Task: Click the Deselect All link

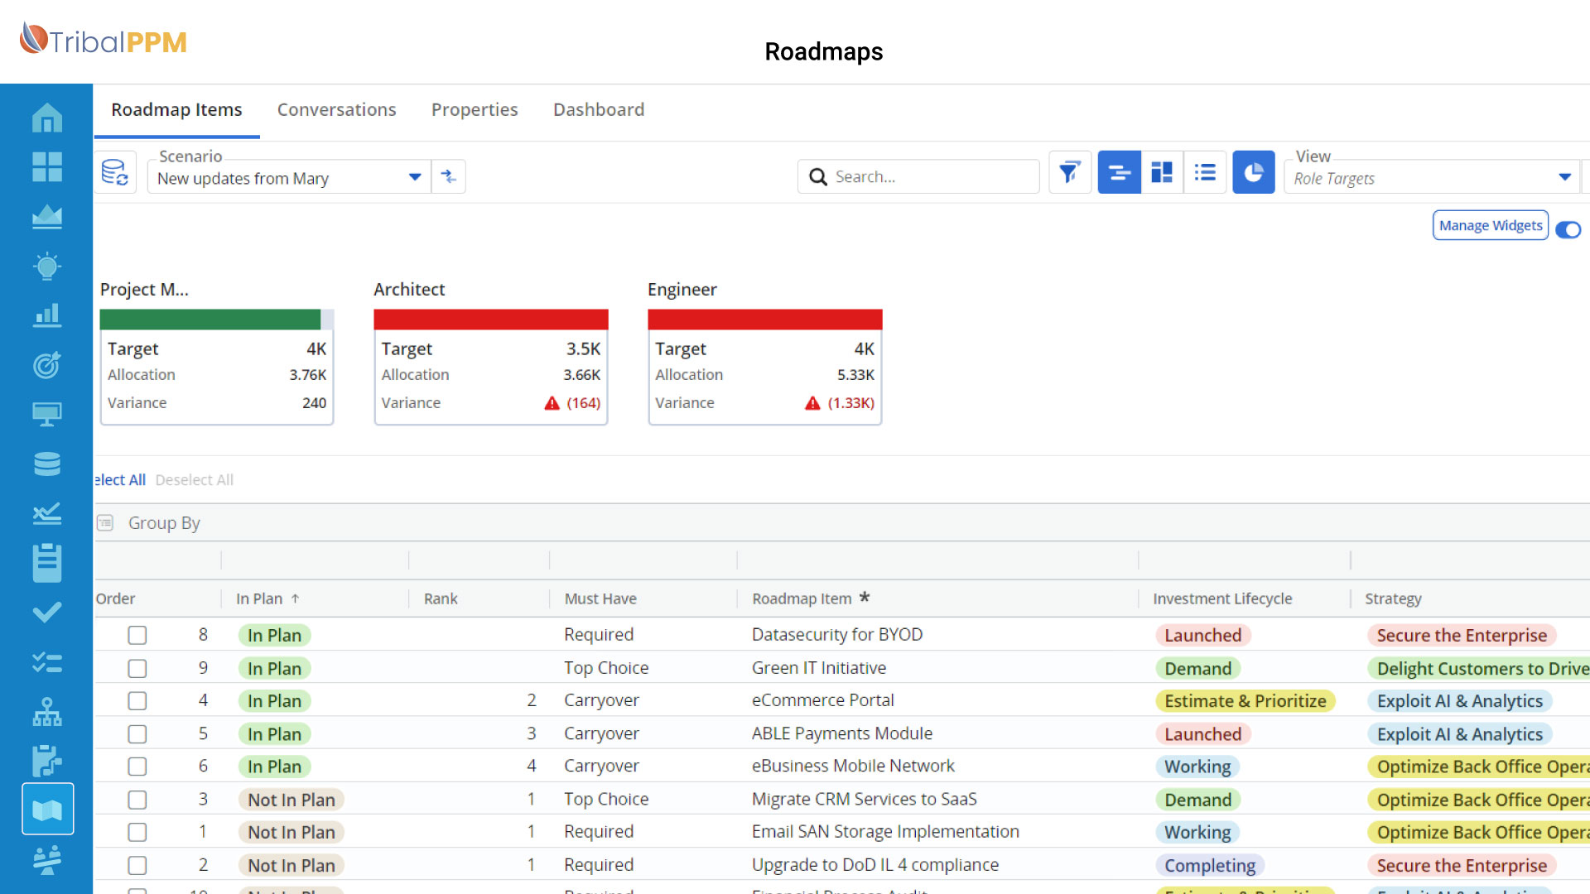Action: (195, 480)
